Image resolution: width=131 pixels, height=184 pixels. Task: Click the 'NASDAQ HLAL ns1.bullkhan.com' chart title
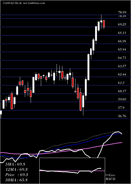24,3
